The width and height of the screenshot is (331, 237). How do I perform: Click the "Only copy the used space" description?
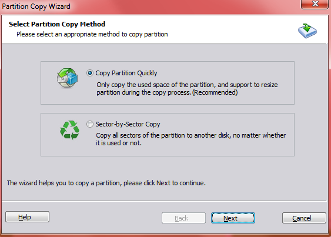187,88
